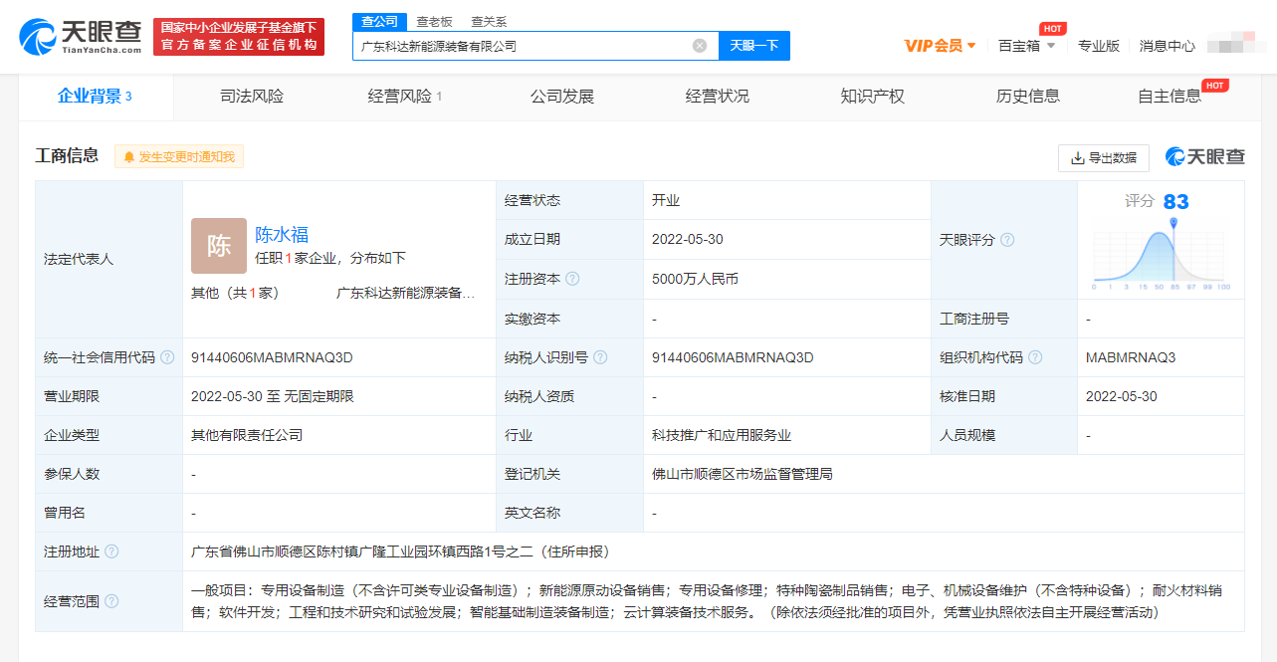Image resolution: width=1277 pixels, height=662 pixels.
Task: Click the score distribution chart
Action: coord(1162,255)
